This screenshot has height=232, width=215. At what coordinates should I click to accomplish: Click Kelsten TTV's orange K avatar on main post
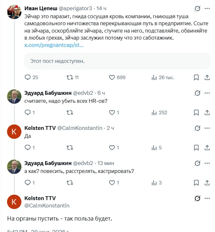(14, 202)
